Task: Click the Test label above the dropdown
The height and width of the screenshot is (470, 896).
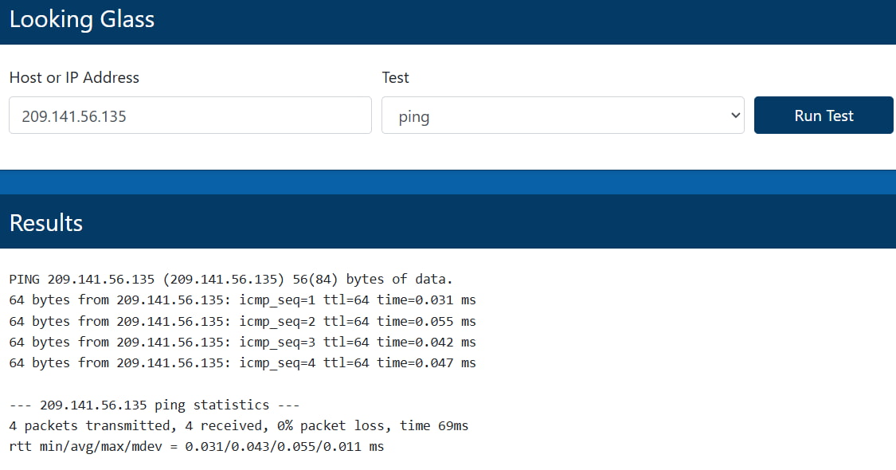Action: (395, 77)
